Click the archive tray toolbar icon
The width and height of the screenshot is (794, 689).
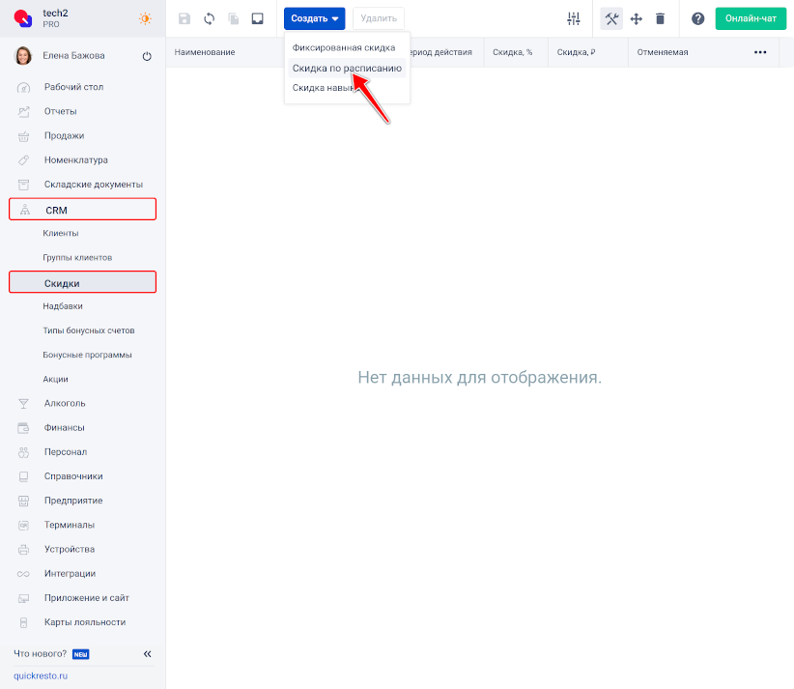tap(258, 18)
